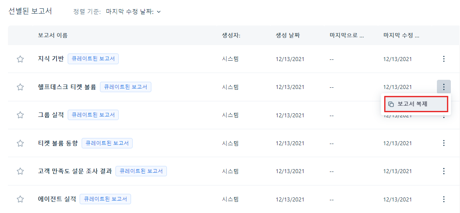The image size is (460, 213).
Task: Open more options menu for 지식 기반 row
Action: pyautogui.click(x=444, y=59)
